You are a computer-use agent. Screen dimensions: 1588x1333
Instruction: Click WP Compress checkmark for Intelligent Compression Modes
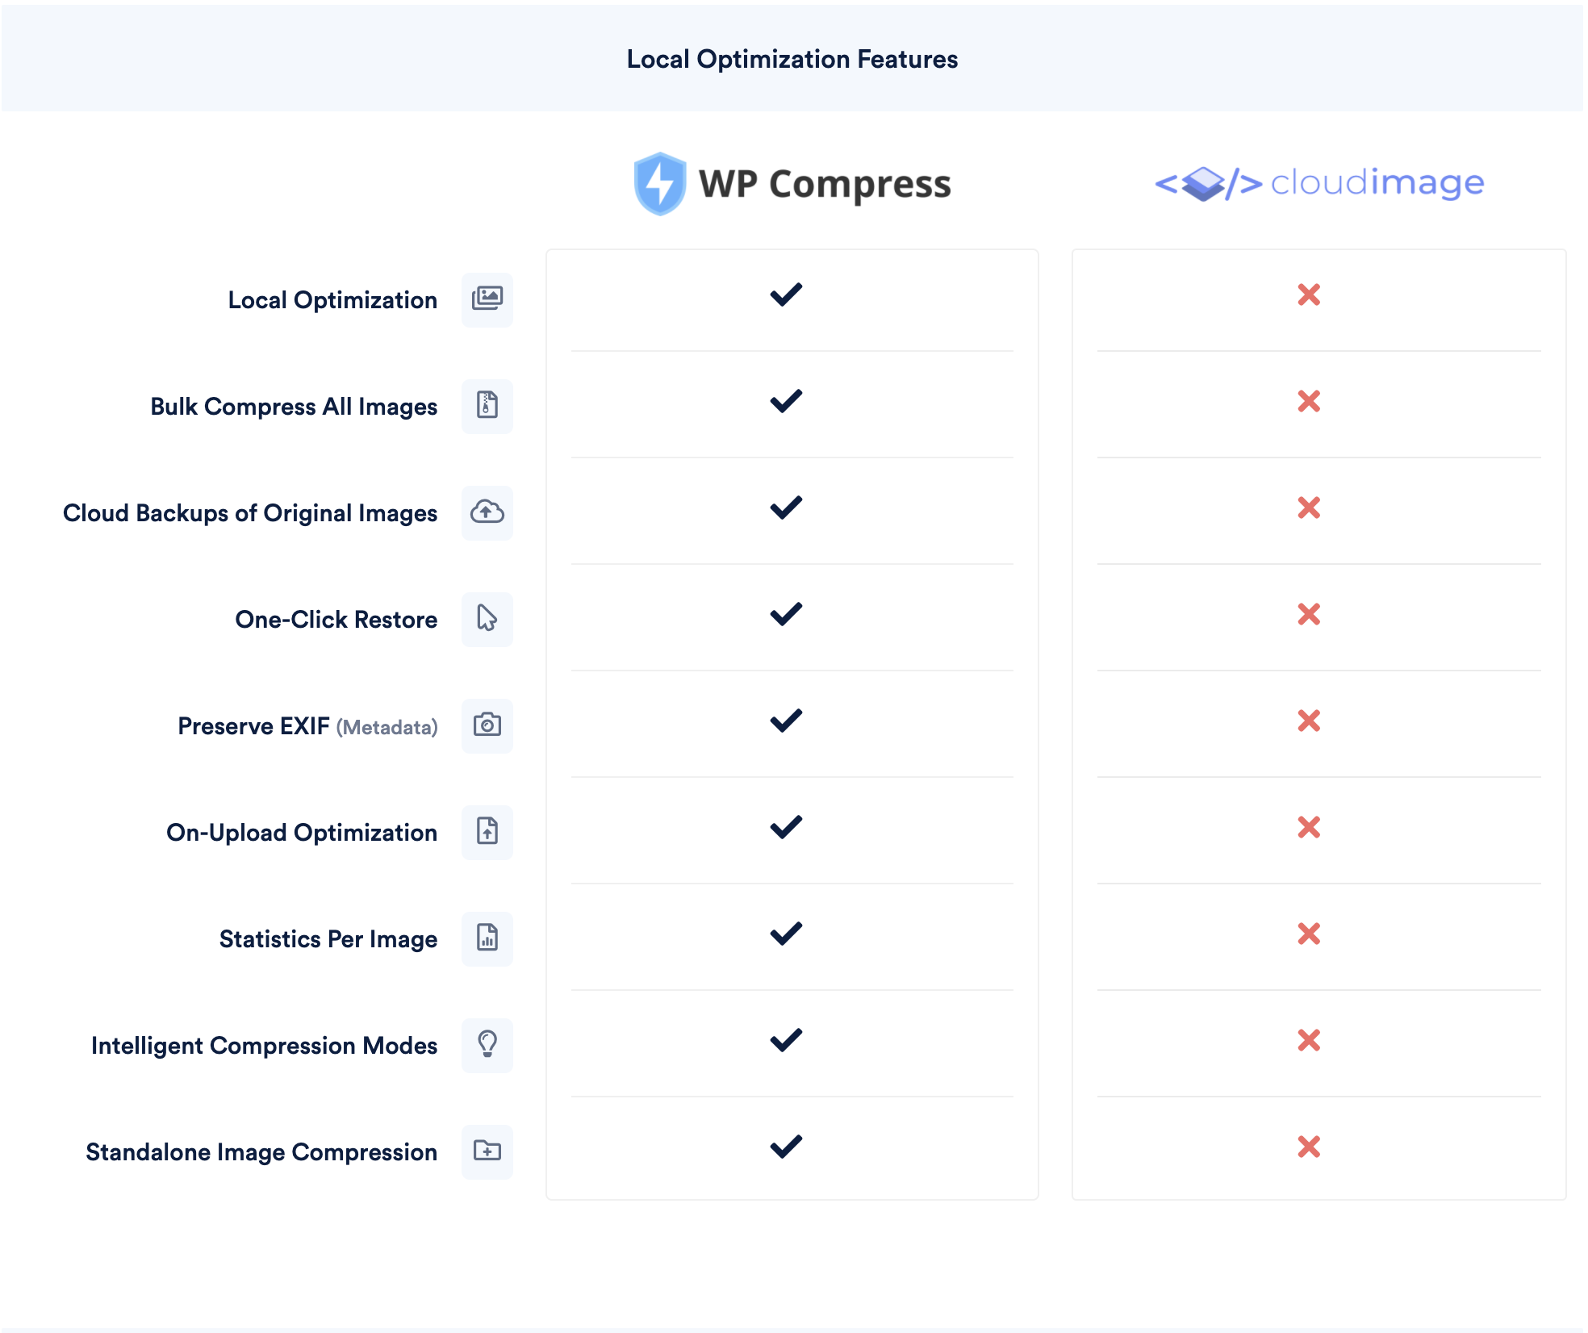786,1040
